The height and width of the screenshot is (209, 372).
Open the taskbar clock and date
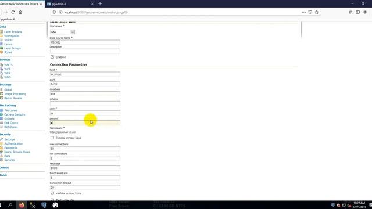359,205
